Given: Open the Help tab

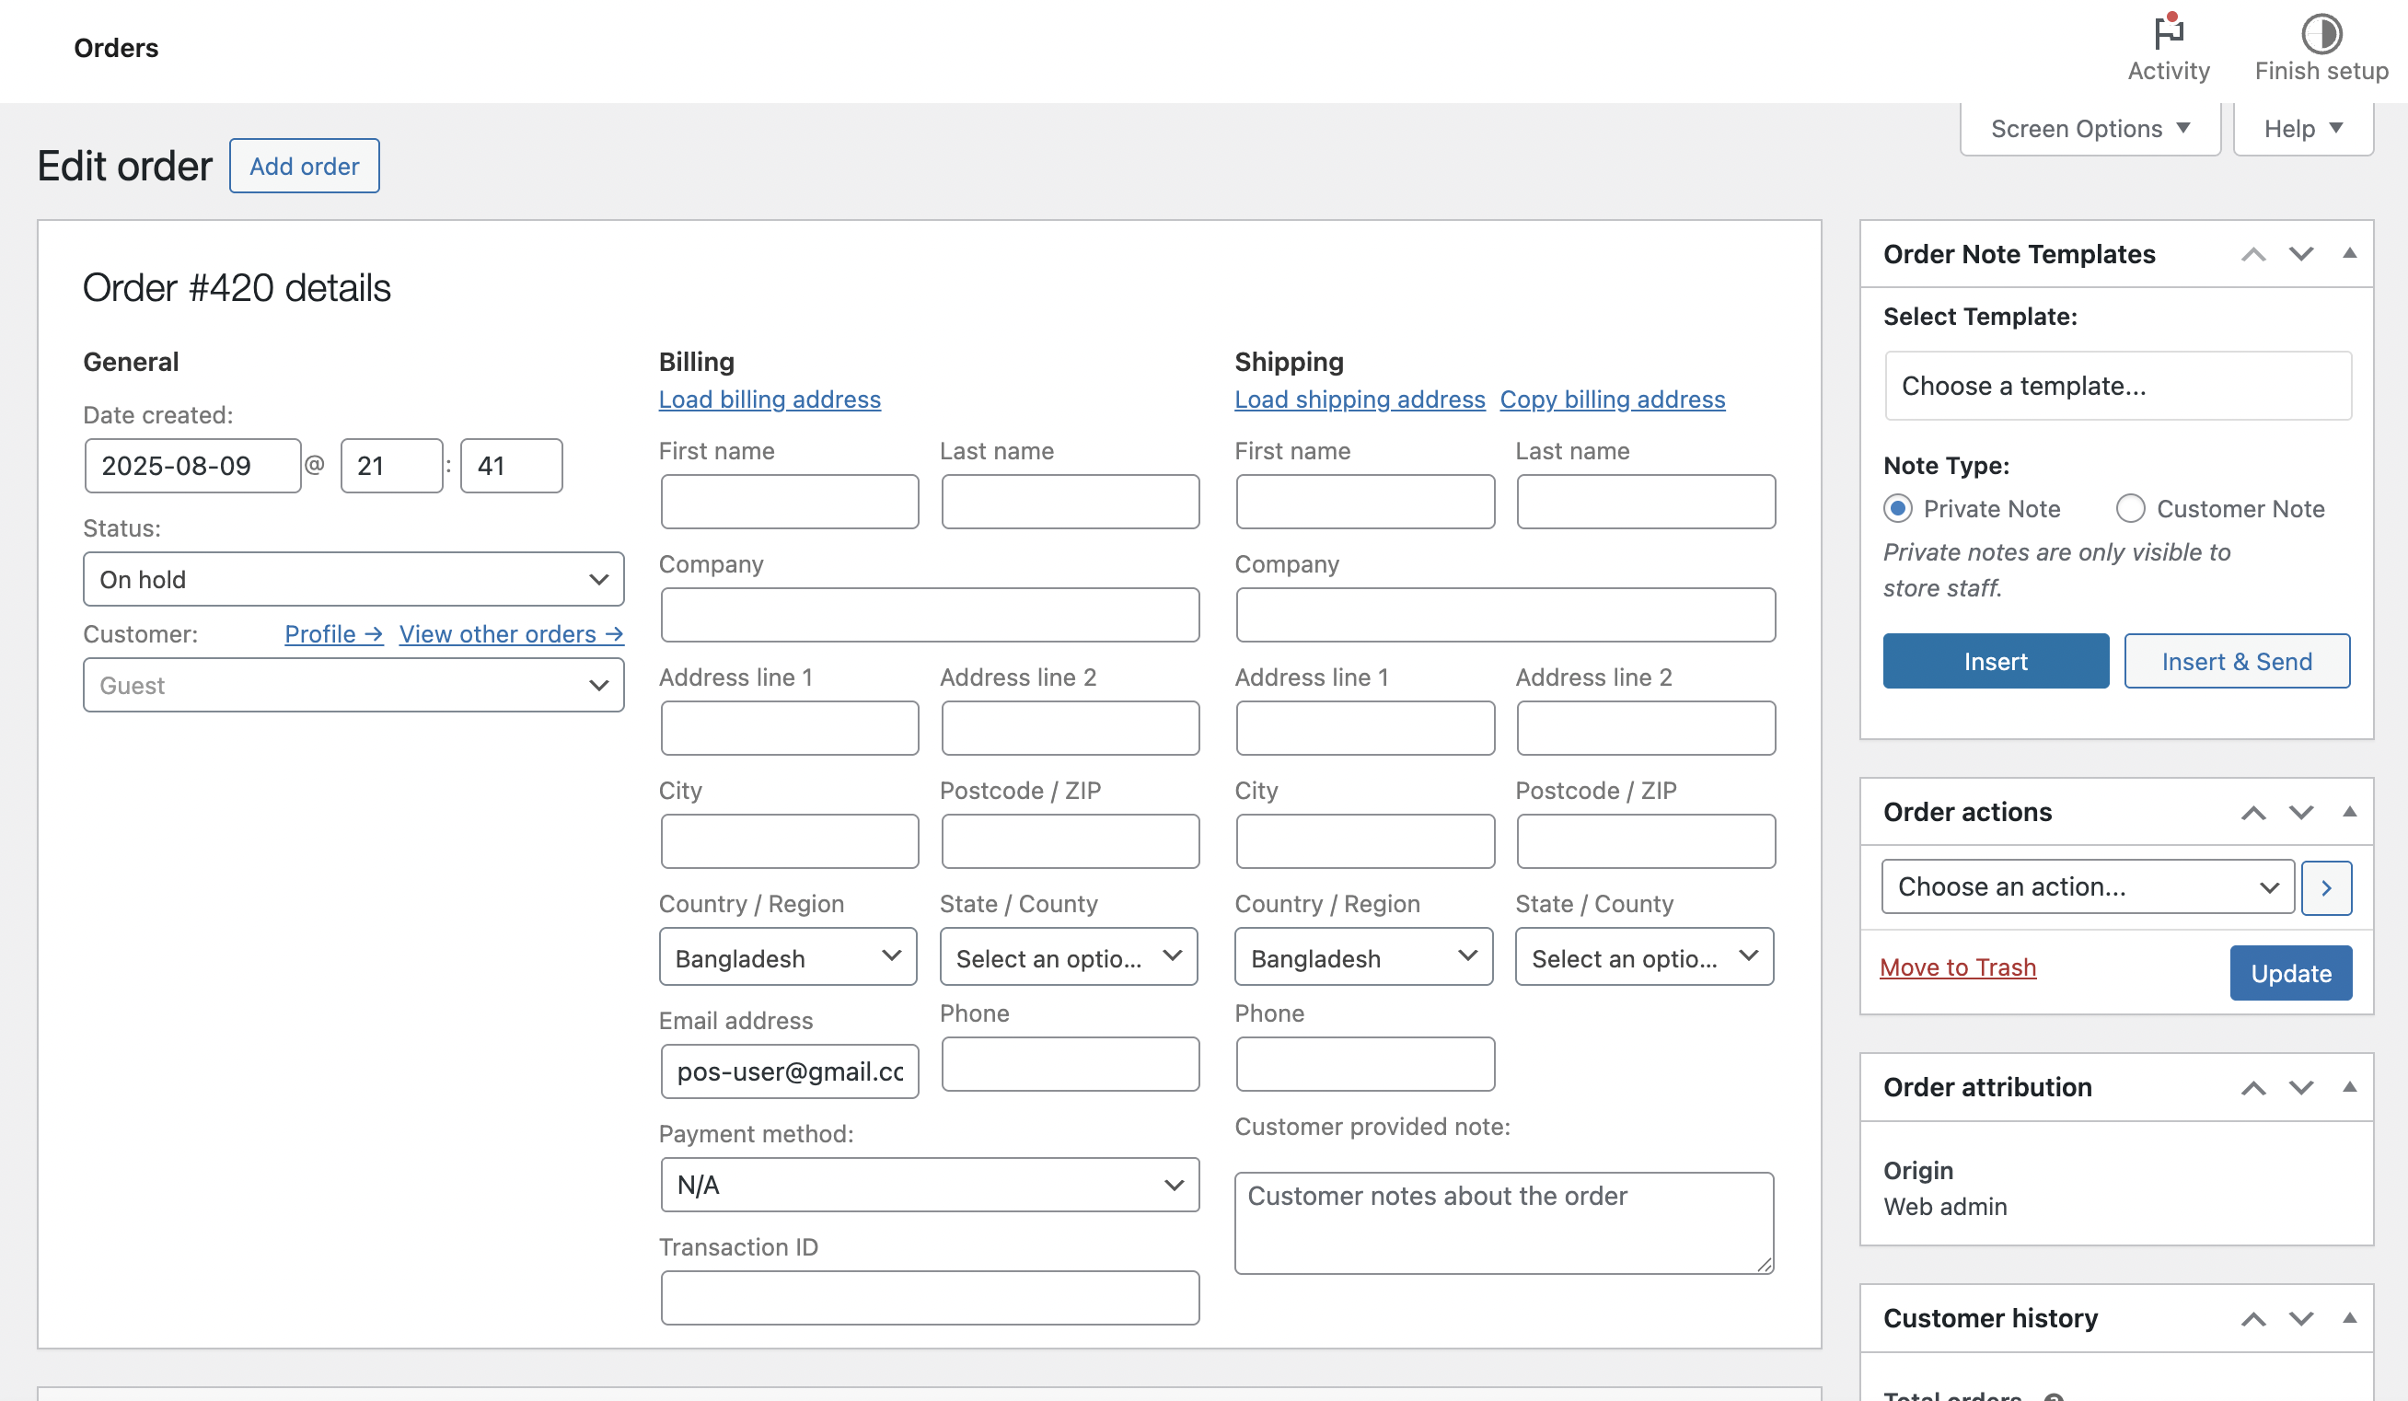Looking at the screenshot, I should (2302, 129).
